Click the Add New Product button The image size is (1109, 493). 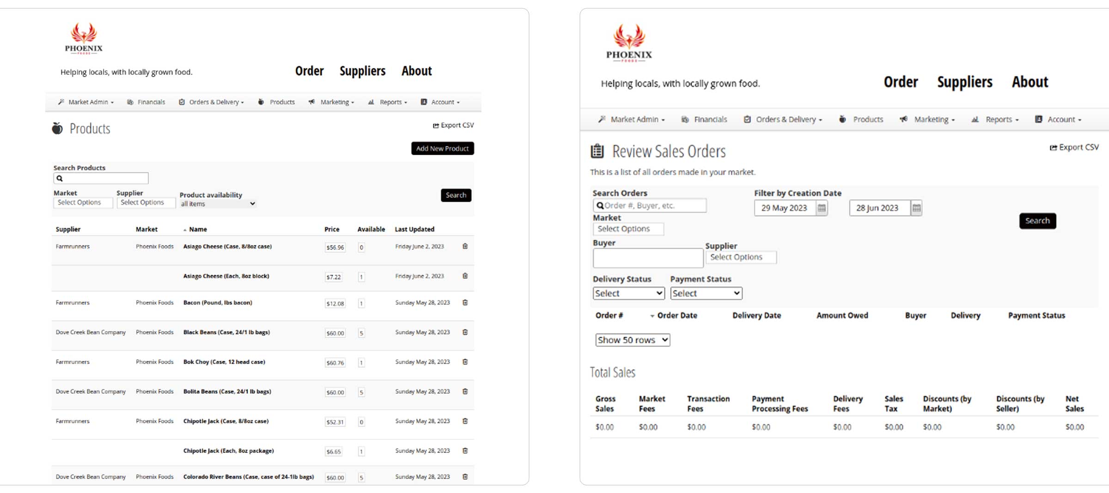coord(442,148)
